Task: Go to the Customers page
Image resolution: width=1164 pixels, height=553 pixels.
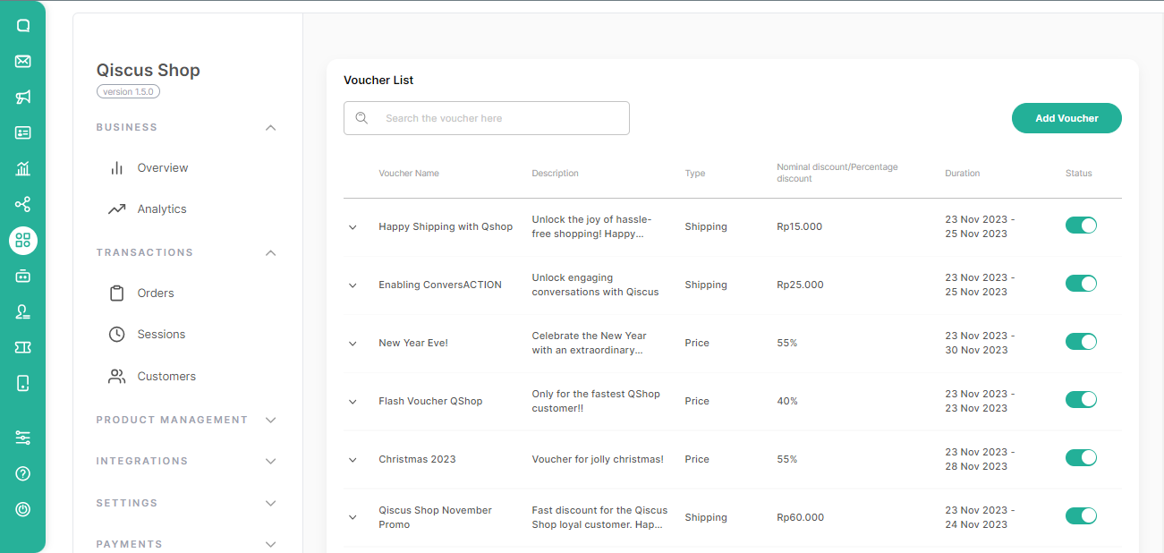Action: tap(166, 377)
